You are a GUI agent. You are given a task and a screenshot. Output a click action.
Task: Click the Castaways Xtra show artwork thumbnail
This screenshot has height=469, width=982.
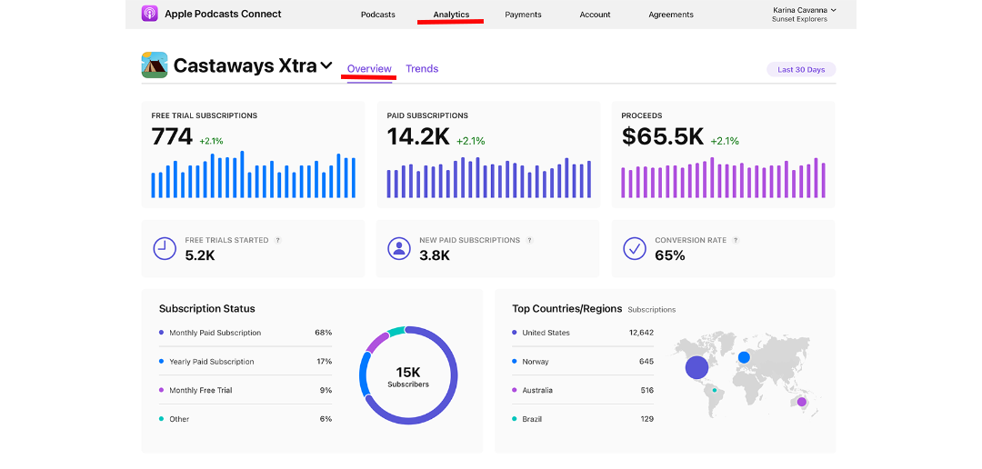[155, 65]
